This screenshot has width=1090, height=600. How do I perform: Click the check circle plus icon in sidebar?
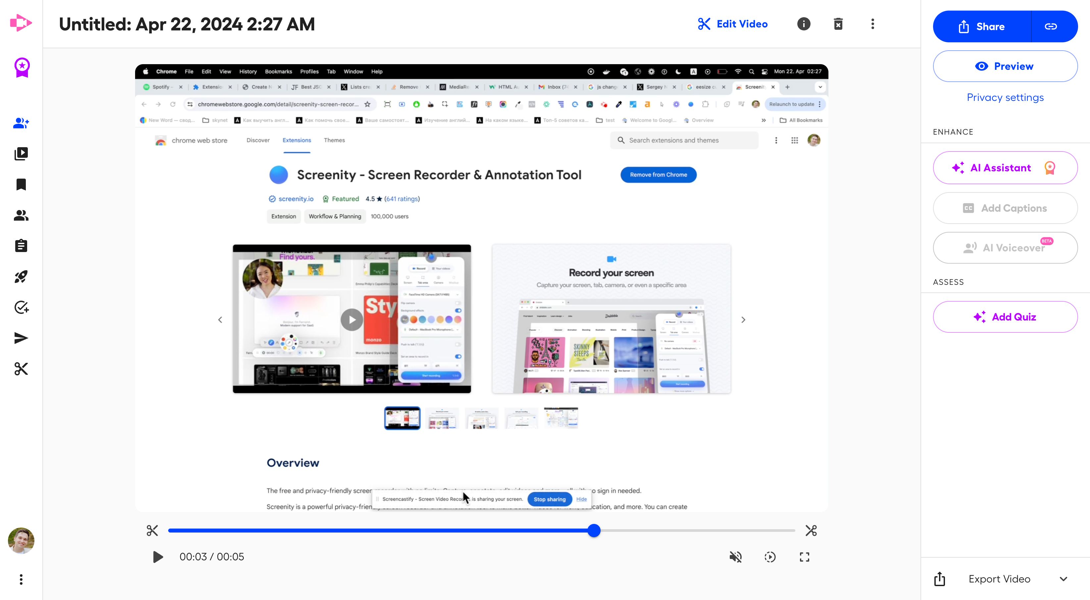tap(21, 307)
